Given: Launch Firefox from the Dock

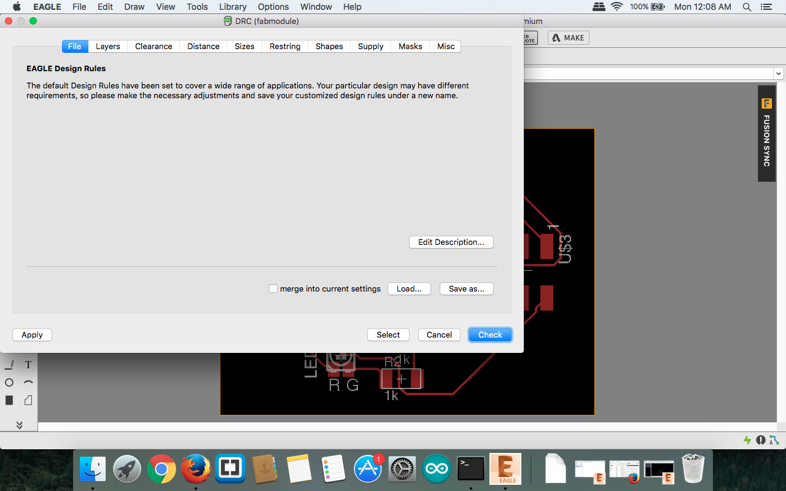Looking at the screenshot, I should (x=196, y=470).
